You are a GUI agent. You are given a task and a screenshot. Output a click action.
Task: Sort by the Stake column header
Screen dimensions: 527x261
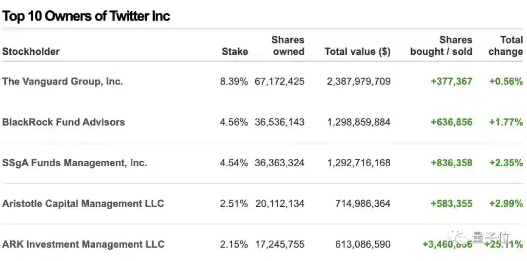(235, 51)
